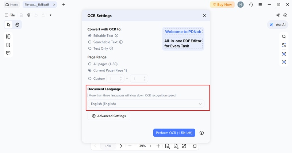Go to the Home tab
This screenshot has height=153, width=292.
click(x=12, y=5)
